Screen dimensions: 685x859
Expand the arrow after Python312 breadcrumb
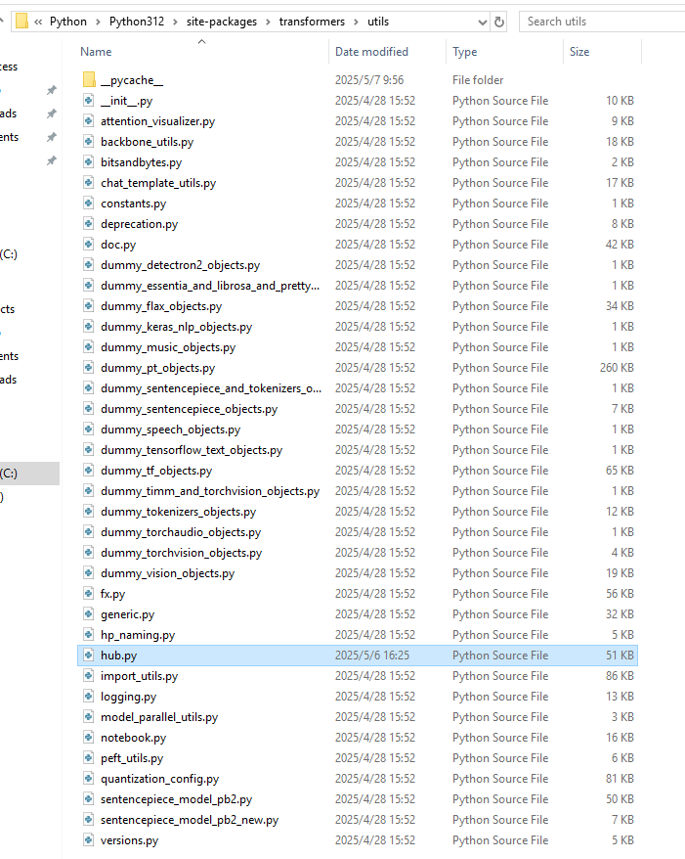pyautogui.click(x=175, y=22)
